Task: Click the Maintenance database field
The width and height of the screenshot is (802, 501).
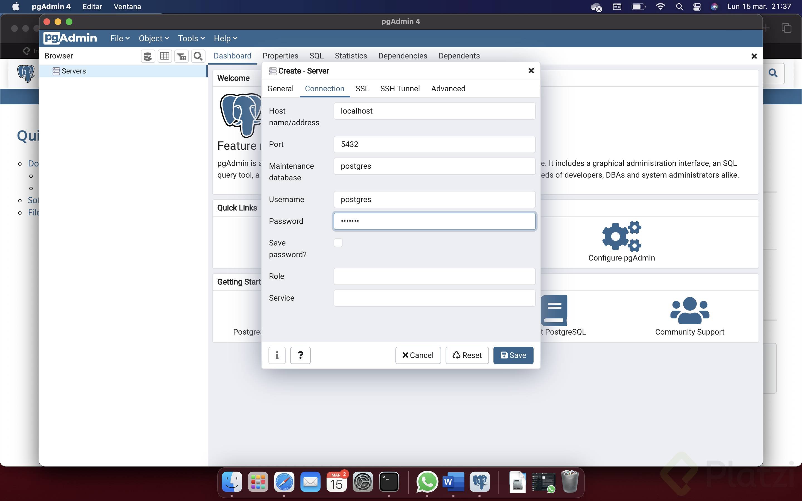Action: (x=434, y=166)
